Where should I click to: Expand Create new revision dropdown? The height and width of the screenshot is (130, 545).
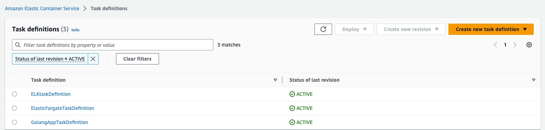[411, 29]
